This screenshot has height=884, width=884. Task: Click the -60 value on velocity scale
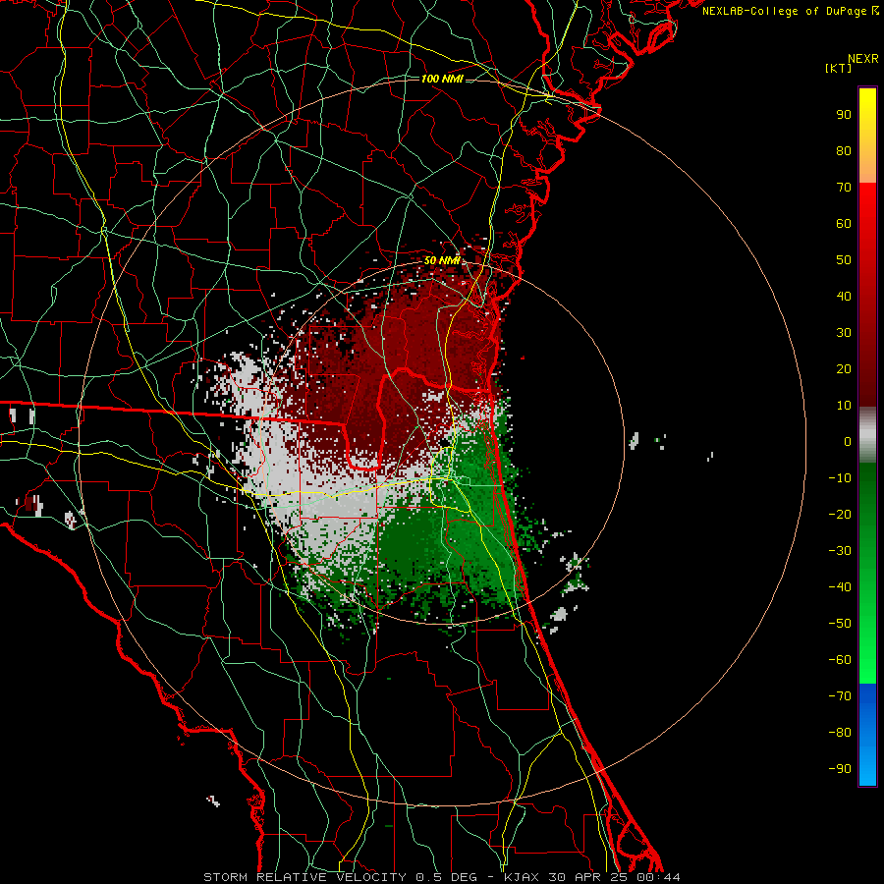(x=840, y=660)
